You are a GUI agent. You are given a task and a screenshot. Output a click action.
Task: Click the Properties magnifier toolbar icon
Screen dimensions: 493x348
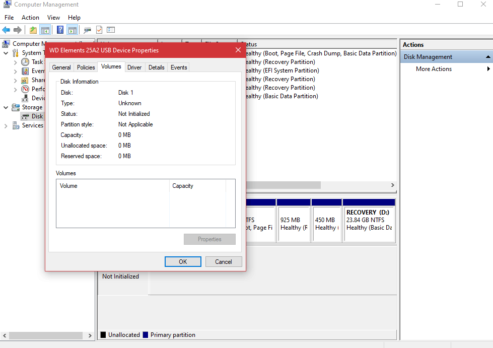pyautogui.click(x=87, y=29)
